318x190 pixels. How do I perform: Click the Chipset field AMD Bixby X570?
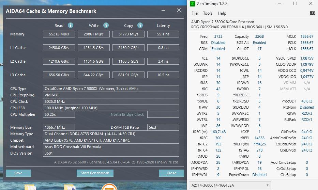111,140
